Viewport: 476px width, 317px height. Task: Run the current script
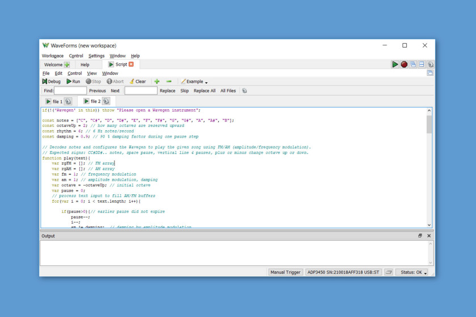click(73, 82)
